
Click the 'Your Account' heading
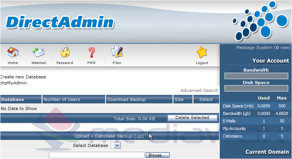point(271,61)
